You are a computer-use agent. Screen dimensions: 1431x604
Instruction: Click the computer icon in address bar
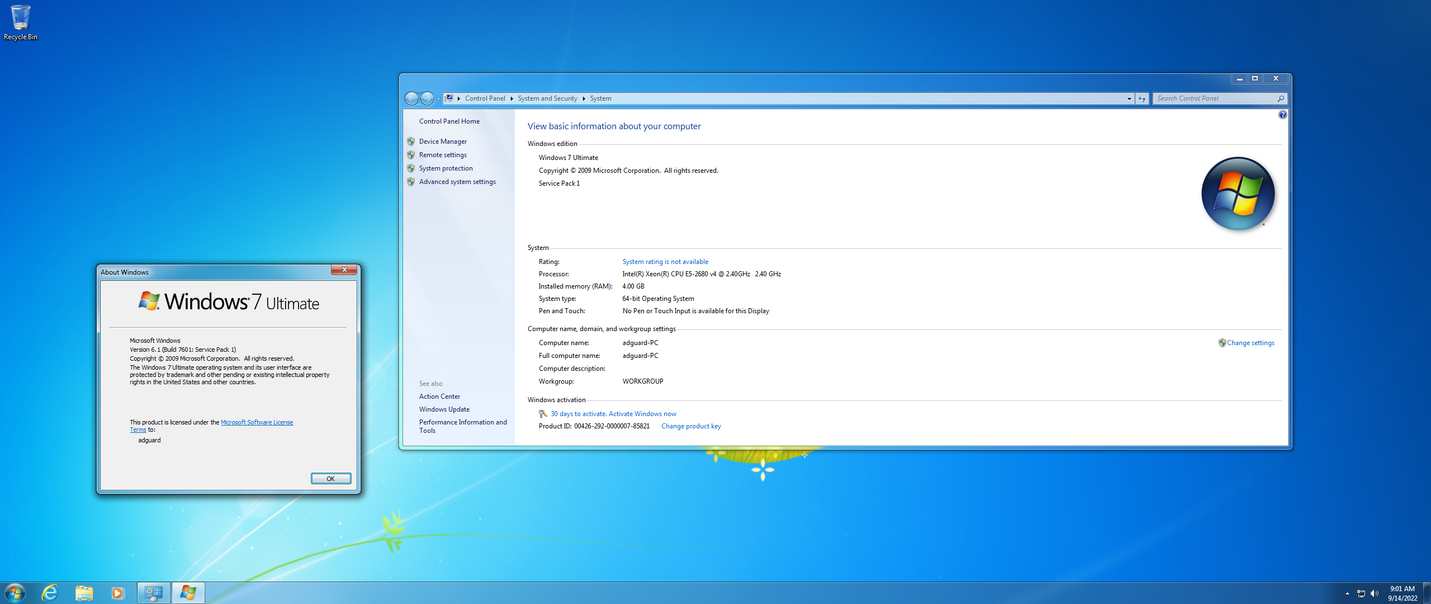coord(449,98)
